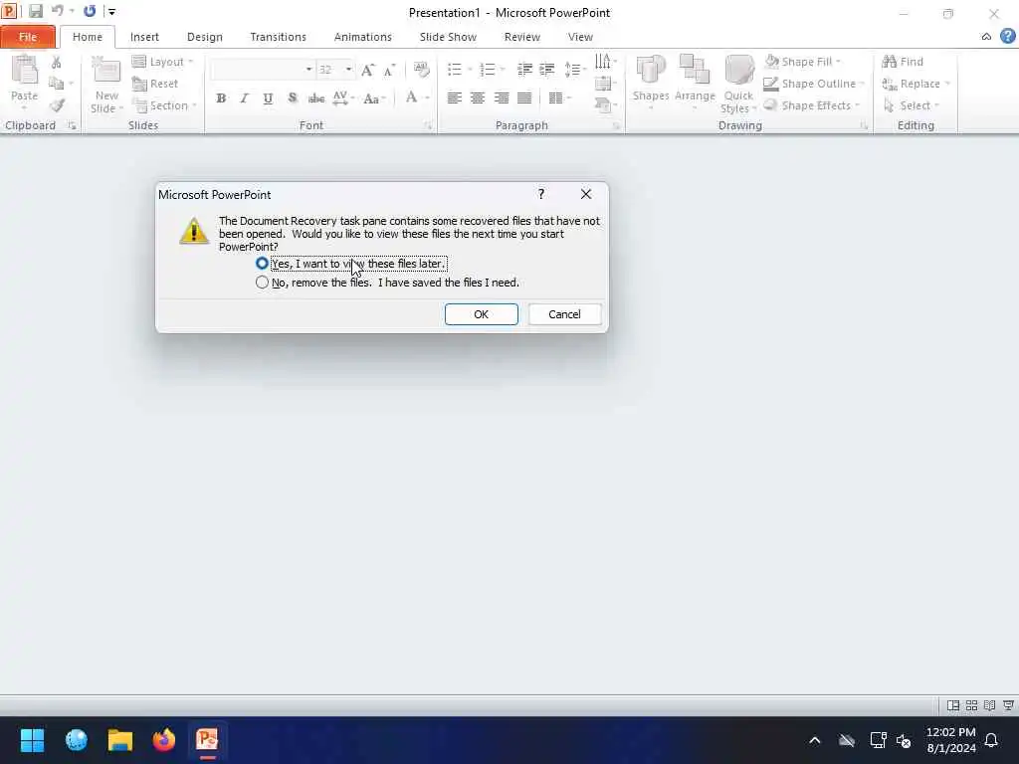Click the Columns icon

click(x=555, y=98)
